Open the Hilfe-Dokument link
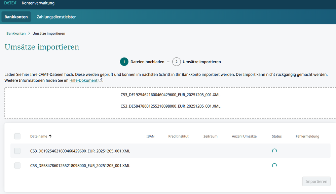Image resolution: width=336 pixels, height=194 pixels. 83,80
